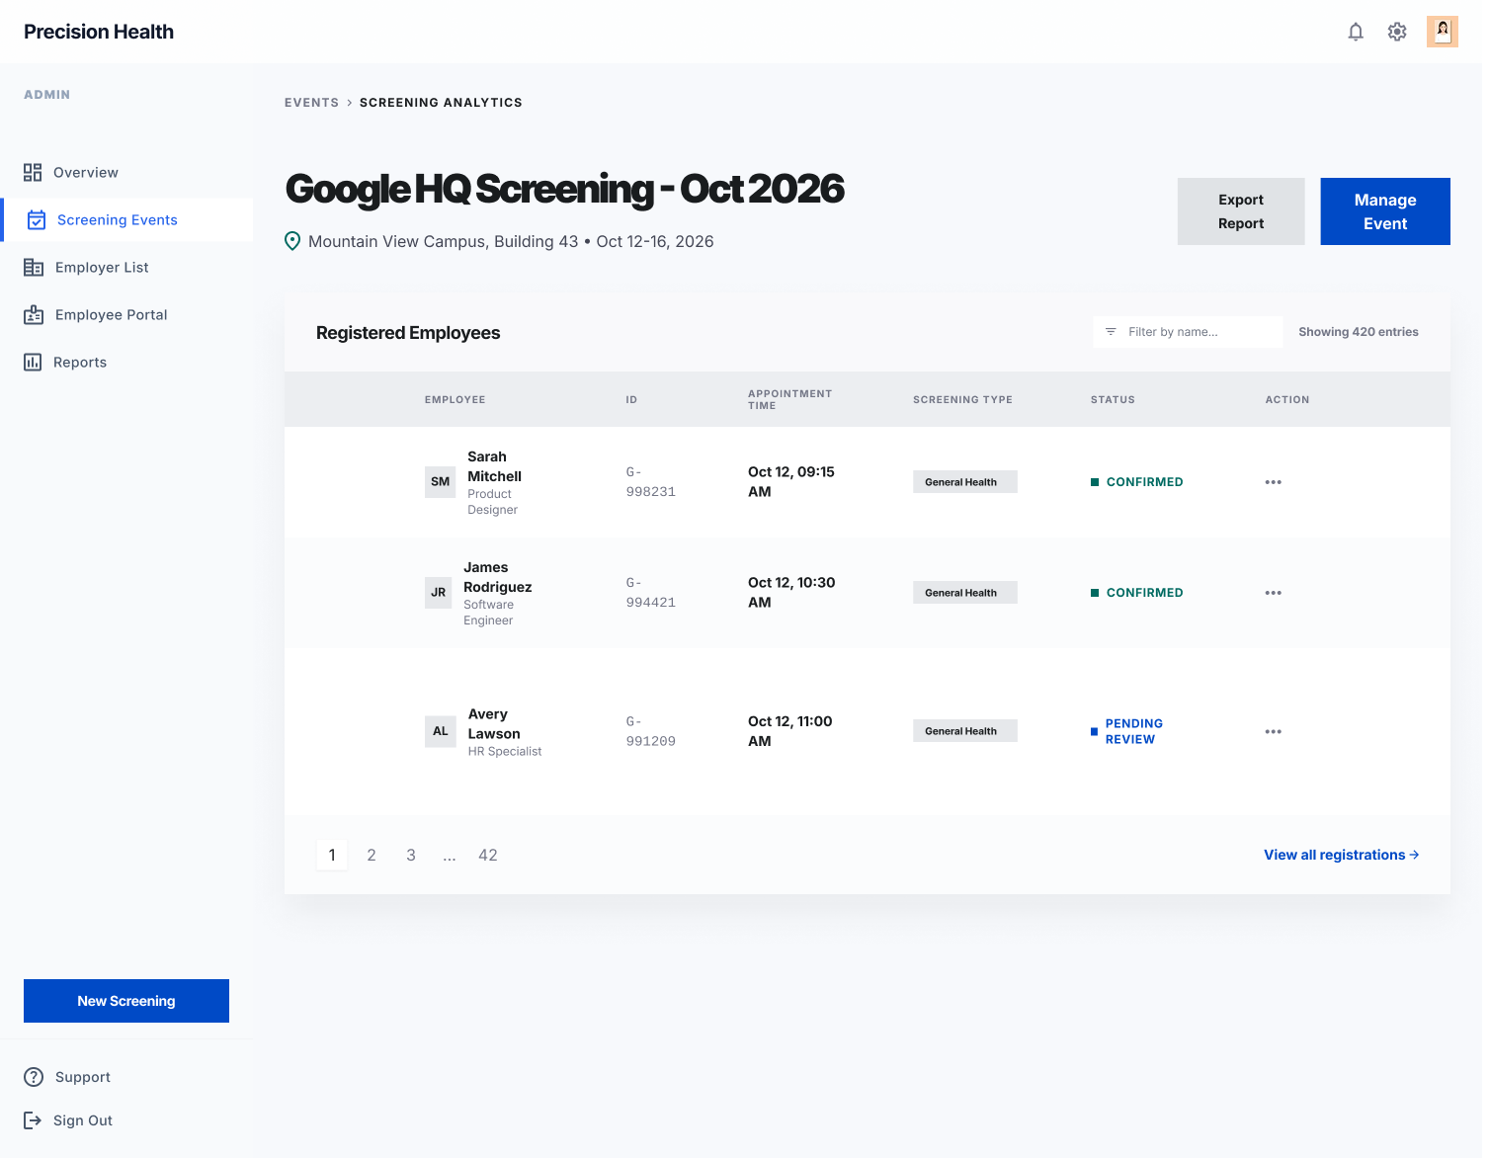Open Reports in sidebar
The height and width of the screenshot is (1158, 1490).
tap(126, 363)
